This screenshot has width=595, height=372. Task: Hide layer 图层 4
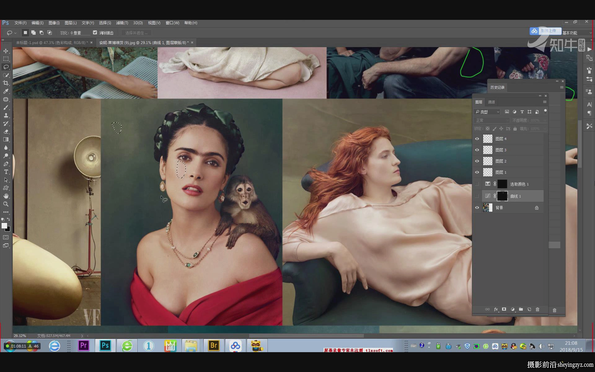click(x=477, y=139)
